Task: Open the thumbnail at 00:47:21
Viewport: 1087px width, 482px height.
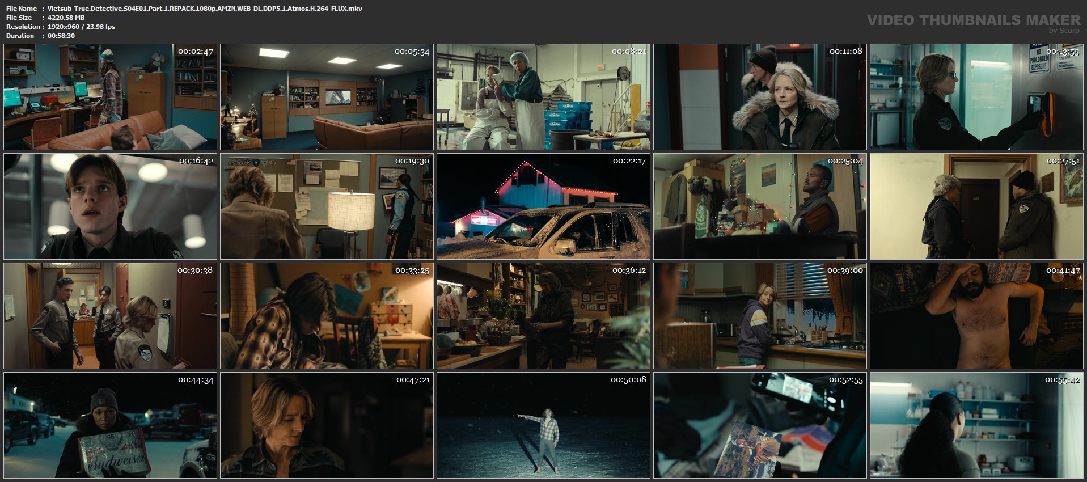Action: point(327,425)
